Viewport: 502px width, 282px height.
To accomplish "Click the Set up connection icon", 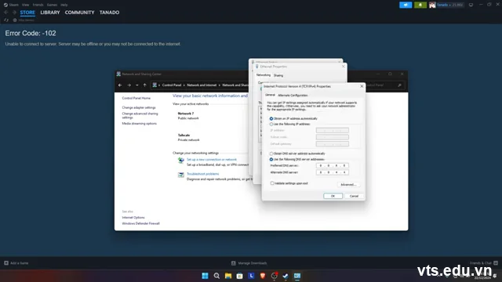I will tap(181, 161).
